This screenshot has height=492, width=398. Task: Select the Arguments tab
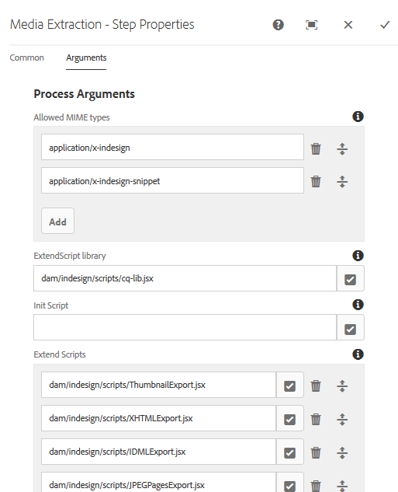pos(86,58)
